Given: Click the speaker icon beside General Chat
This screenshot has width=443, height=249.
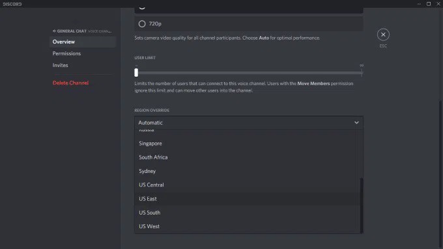Looking at the screenshot, I should click(x=54, y=31).
